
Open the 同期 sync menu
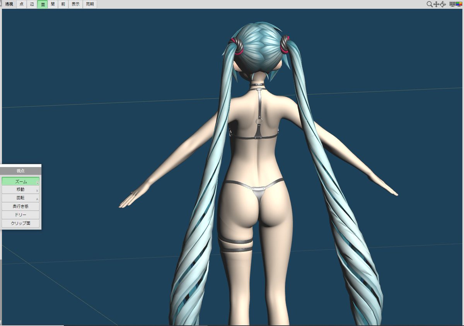[90, 4]
